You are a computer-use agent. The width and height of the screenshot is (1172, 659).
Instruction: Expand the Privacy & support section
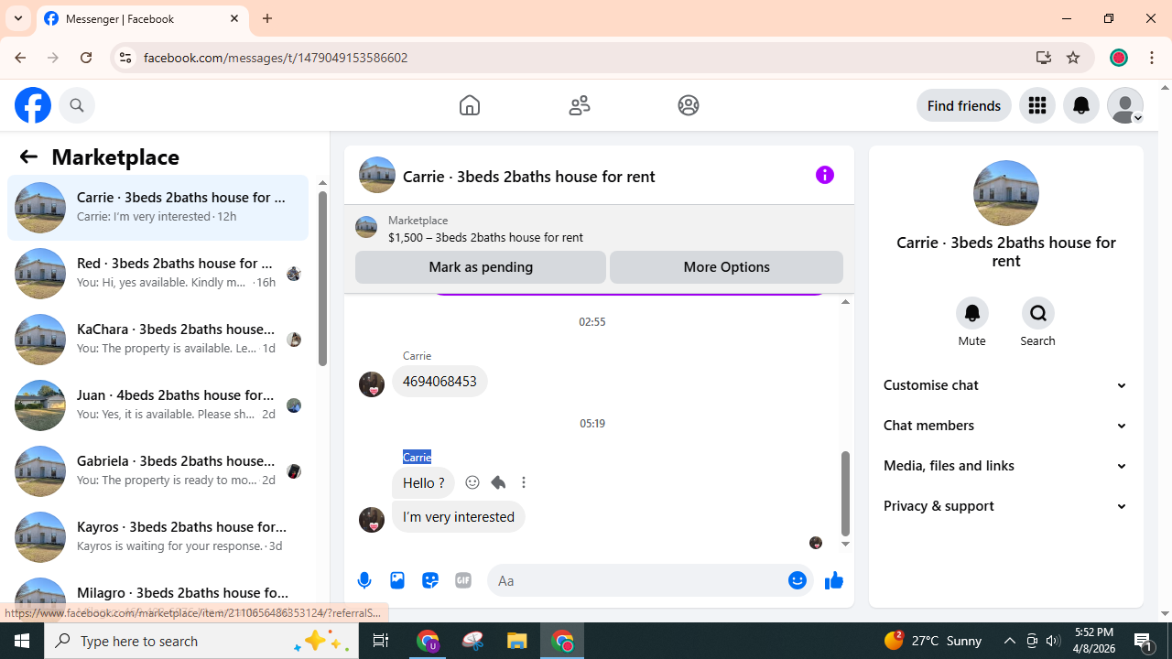(x=1006, y=506)
